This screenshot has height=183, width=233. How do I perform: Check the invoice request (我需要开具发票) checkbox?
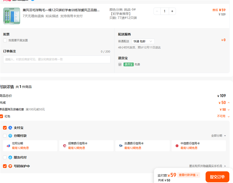coord(5,41)
